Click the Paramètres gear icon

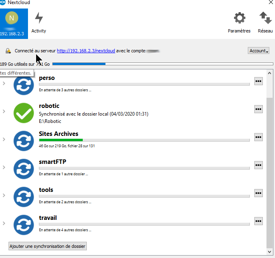240,18
